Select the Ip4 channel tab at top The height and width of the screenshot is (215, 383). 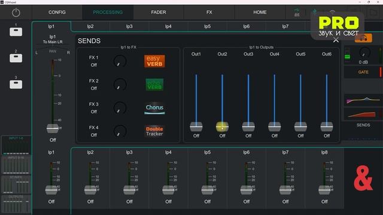tap(168, 26)
